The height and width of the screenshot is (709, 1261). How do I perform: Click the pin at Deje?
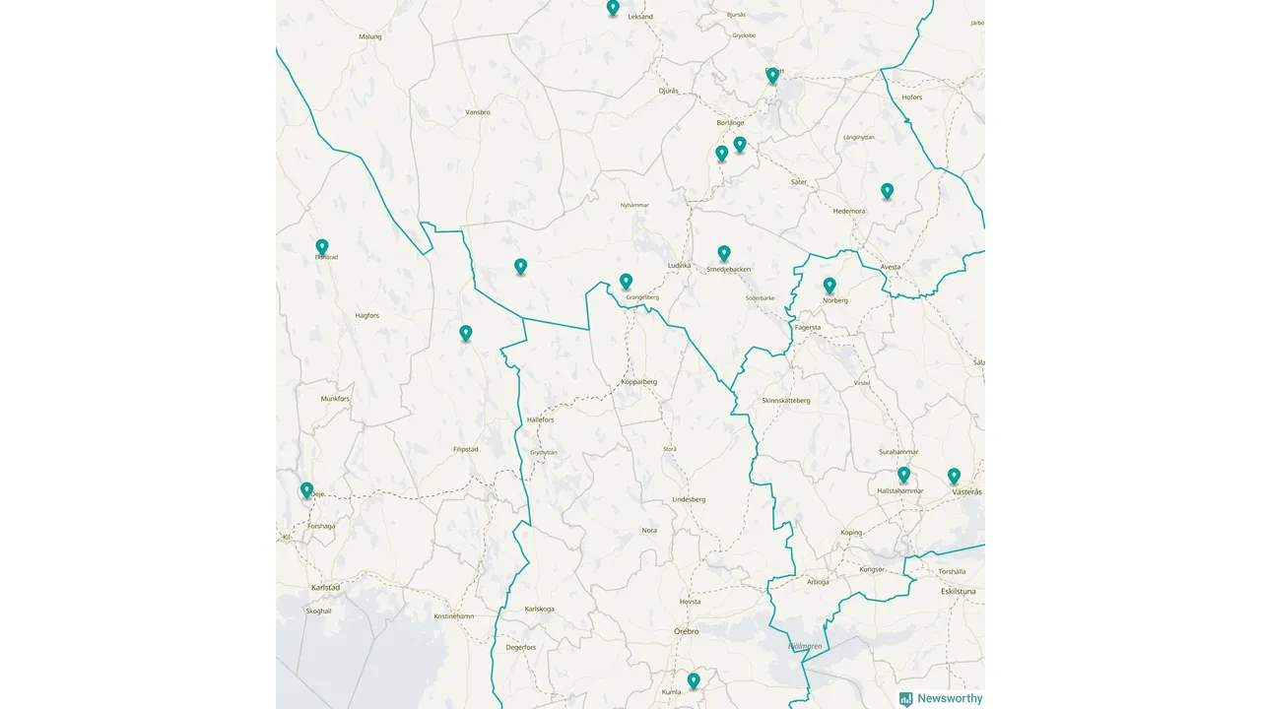(x=306, y=489)
